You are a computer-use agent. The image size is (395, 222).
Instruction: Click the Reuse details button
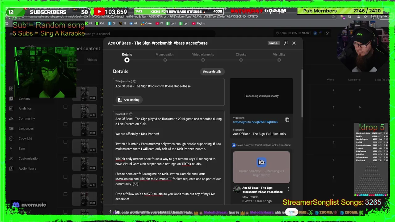[212, 72]
